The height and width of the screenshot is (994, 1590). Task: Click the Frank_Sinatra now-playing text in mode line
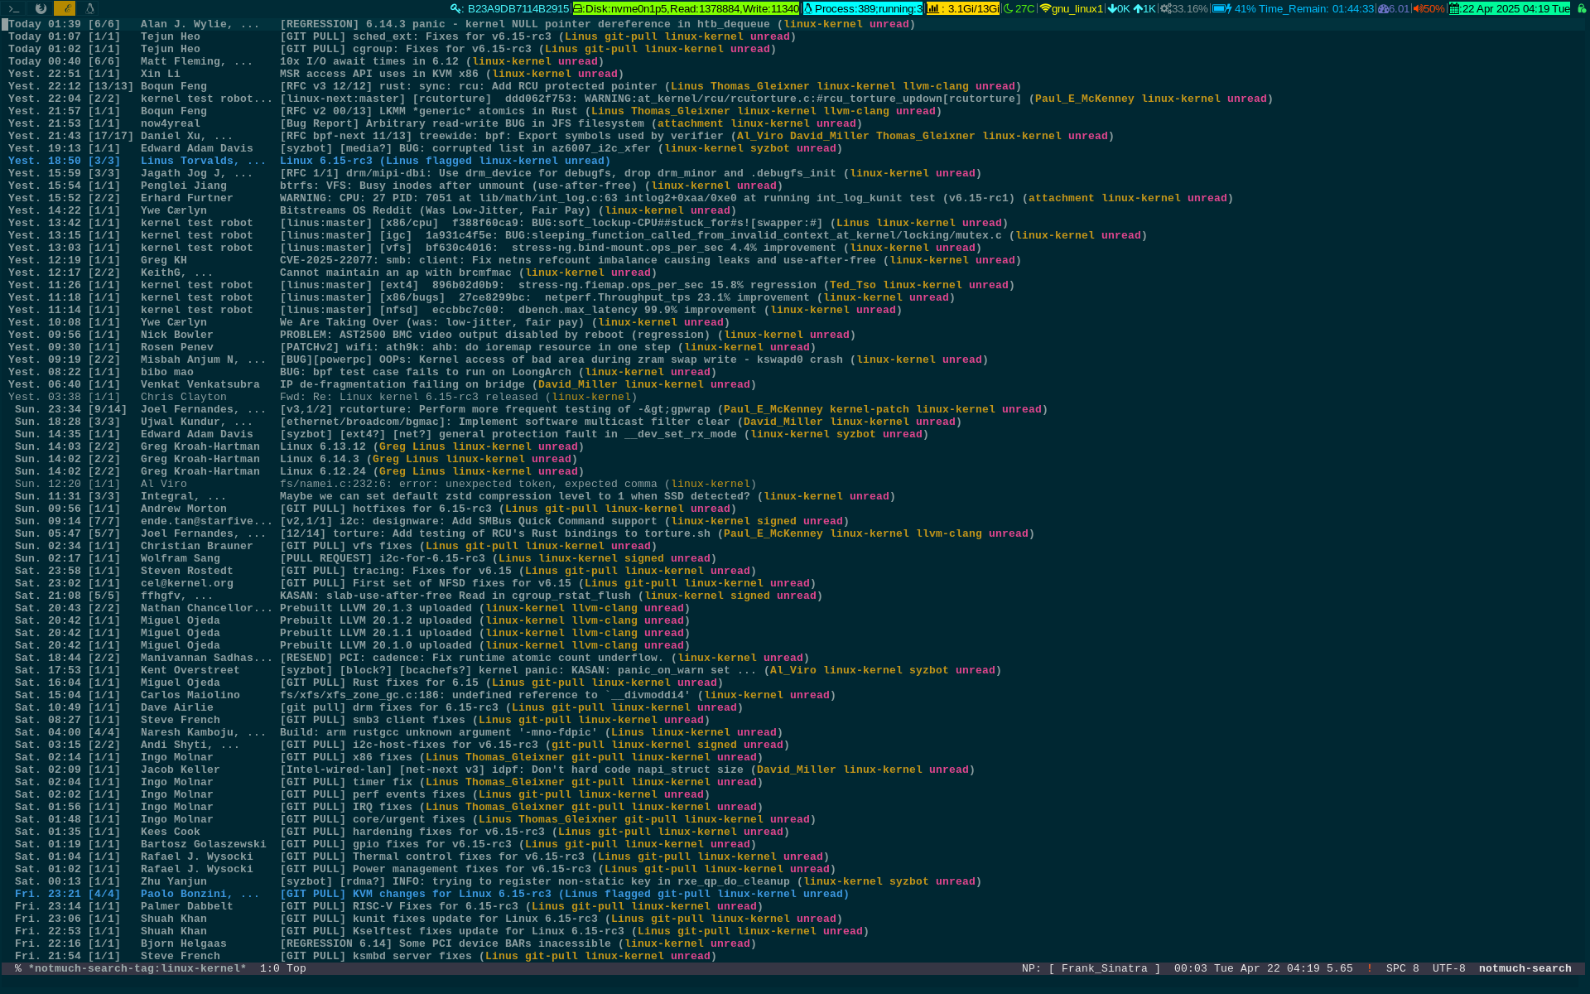point(1104,968)
